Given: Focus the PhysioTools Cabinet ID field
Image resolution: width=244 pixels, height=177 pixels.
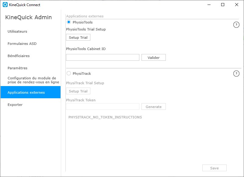Looking at the screenshot, I should tap(103, 57).
